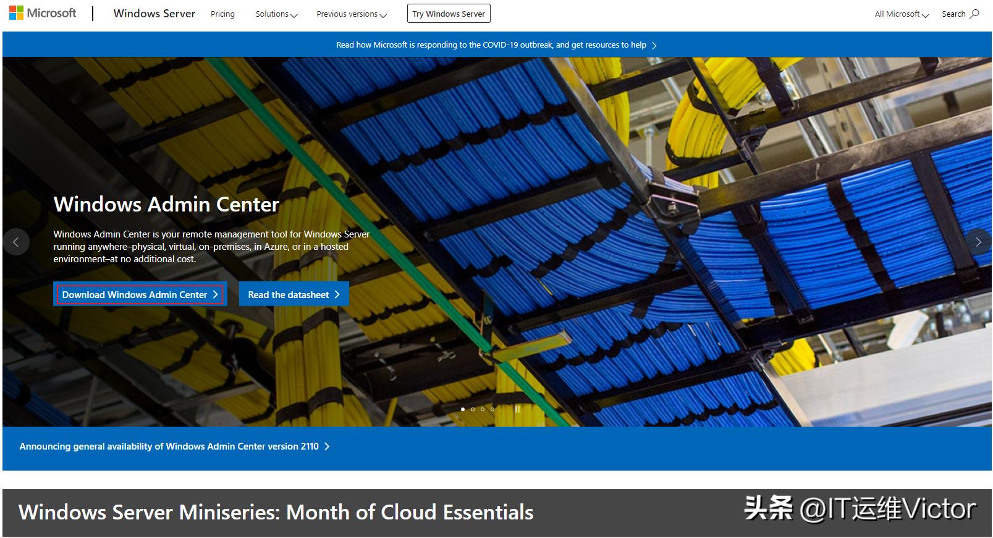
Task: Expand the Previous versions dropdown
Action: point(352,14)
